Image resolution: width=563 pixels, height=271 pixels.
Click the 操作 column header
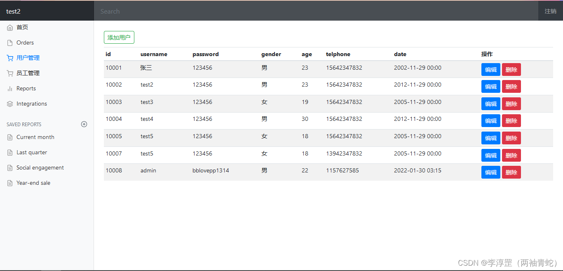tap(487, 54)
